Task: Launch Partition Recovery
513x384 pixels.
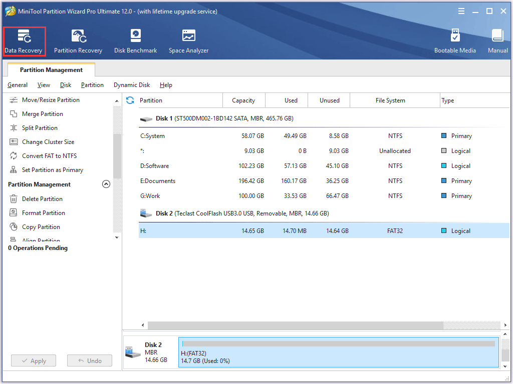Action: 78,41
